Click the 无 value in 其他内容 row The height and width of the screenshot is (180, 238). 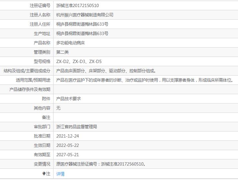tap(58, 108)
